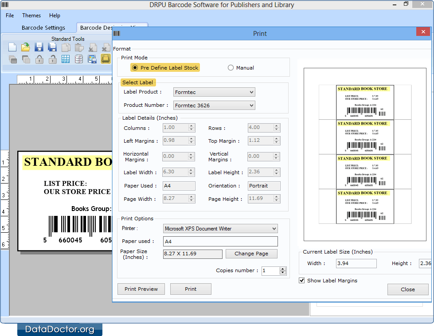Click the STANDARD BO title on design canvas
This screenshot has height=336, width=434.
[68, 162]
